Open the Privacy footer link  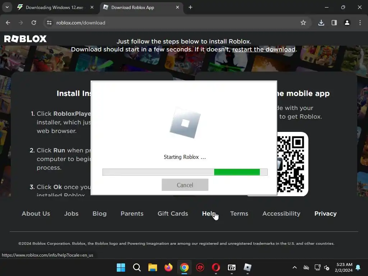[x=326, y=213]
